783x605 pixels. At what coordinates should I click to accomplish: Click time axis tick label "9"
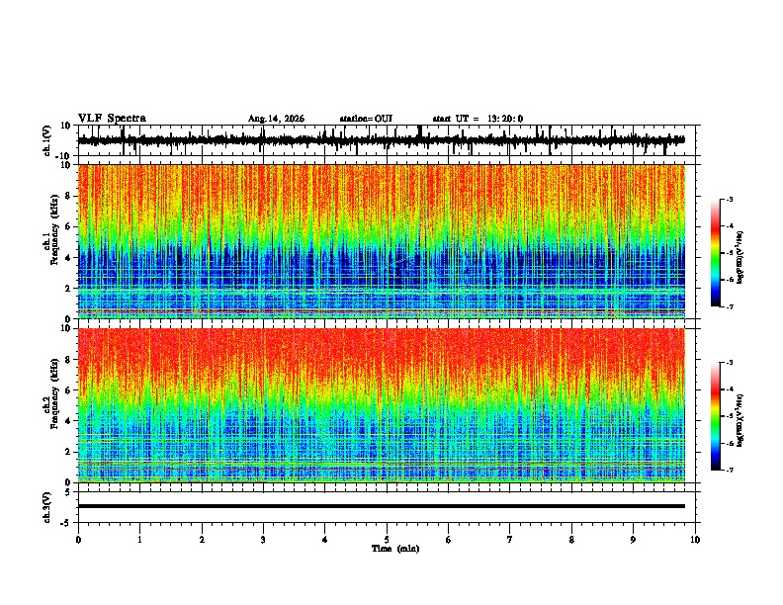coord(633,540)
